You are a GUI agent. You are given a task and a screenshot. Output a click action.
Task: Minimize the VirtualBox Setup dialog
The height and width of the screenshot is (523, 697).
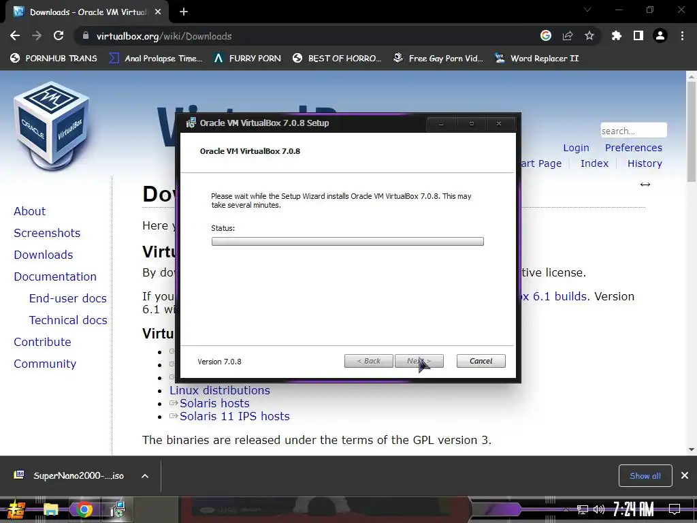[x=441, y=124]
